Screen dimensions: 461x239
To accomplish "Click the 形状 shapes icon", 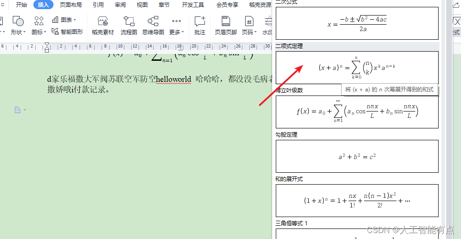I will click(18, 21).
